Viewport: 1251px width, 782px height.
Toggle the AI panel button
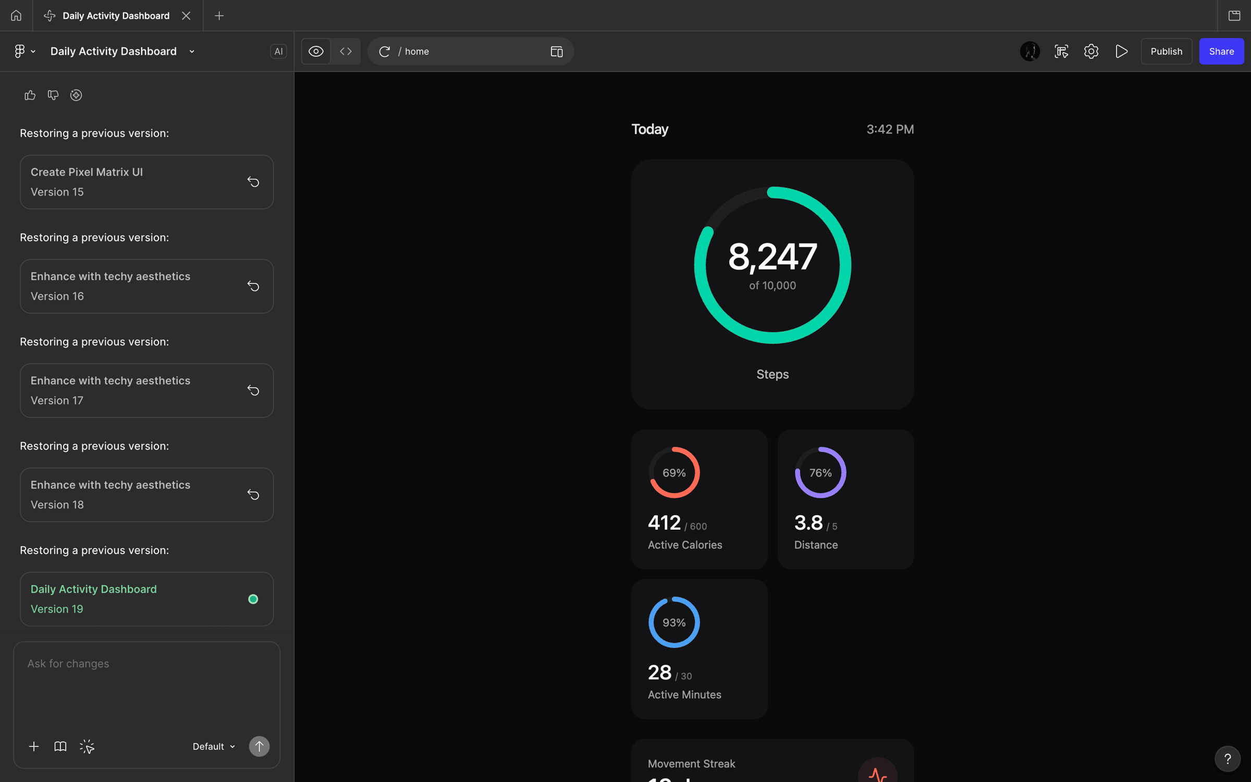tap(278, 51)
